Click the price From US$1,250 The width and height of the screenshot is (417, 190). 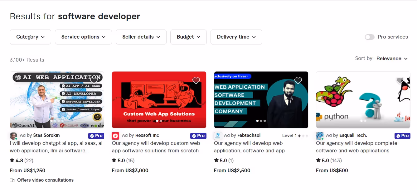27,170
